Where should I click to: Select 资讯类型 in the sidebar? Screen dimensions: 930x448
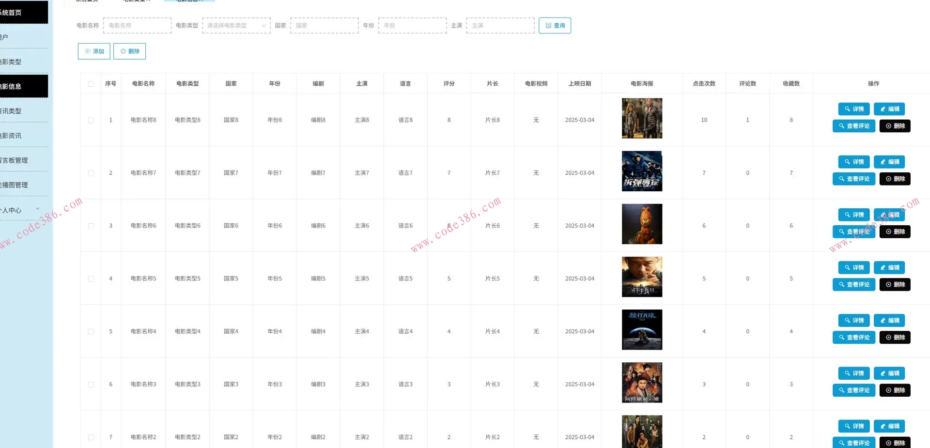point(15,111)
